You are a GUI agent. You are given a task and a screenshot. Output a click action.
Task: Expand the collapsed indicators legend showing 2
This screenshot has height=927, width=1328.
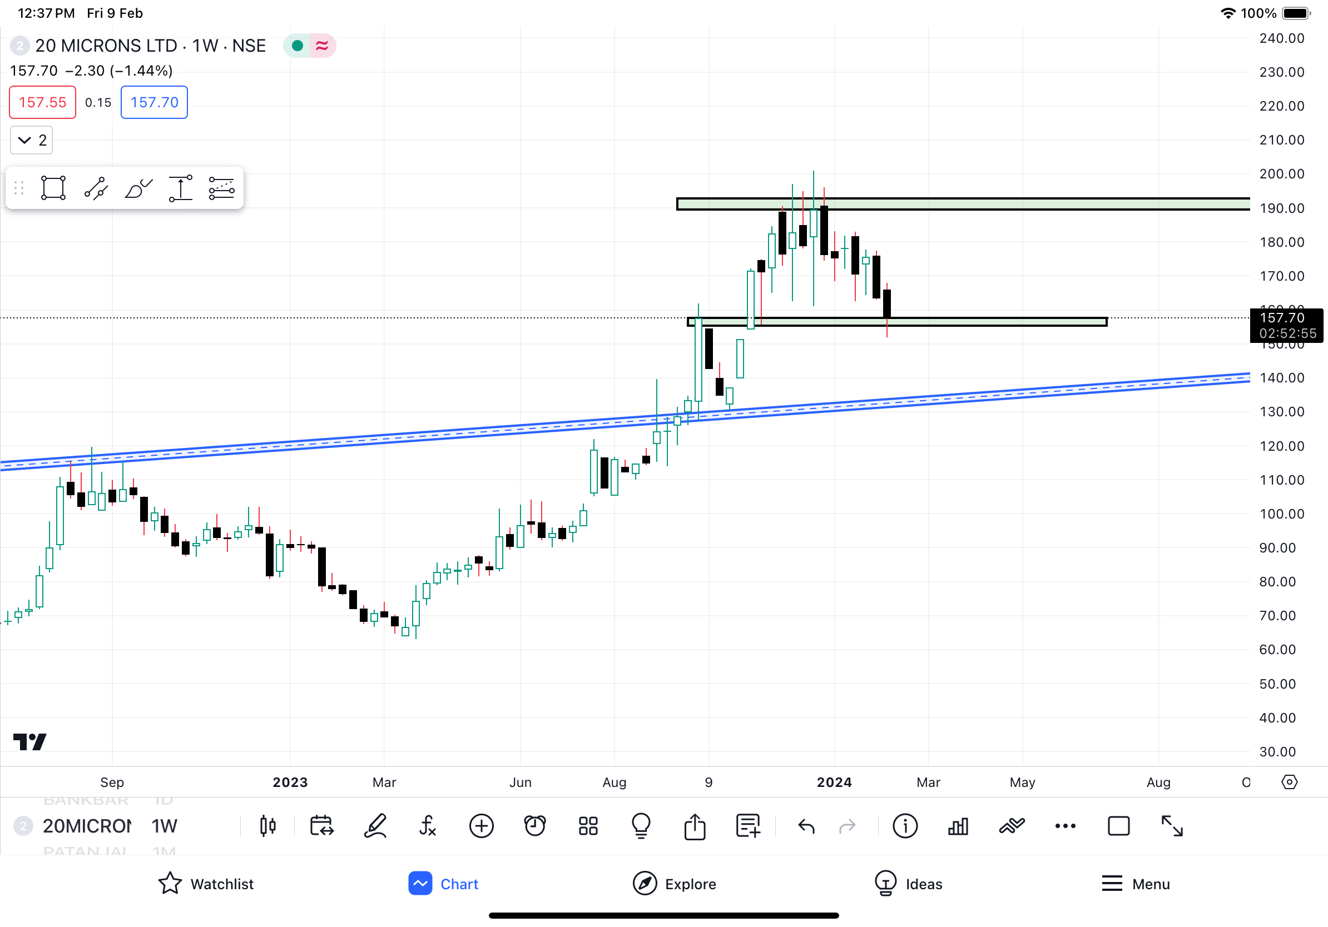pyautogui.click(x=32, y=140)
